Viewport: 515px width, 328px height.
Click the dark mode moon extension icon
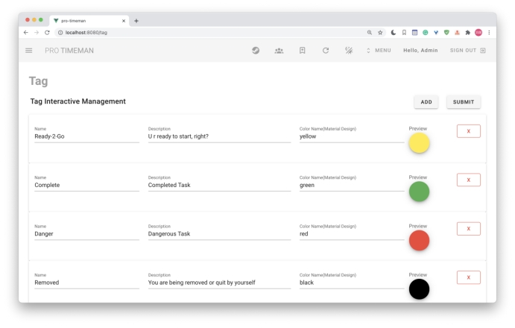(394, 33)
